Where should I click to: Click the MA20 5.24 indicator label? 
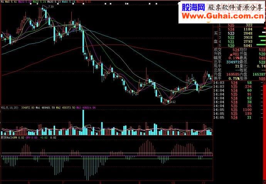(x=39, y=2)
